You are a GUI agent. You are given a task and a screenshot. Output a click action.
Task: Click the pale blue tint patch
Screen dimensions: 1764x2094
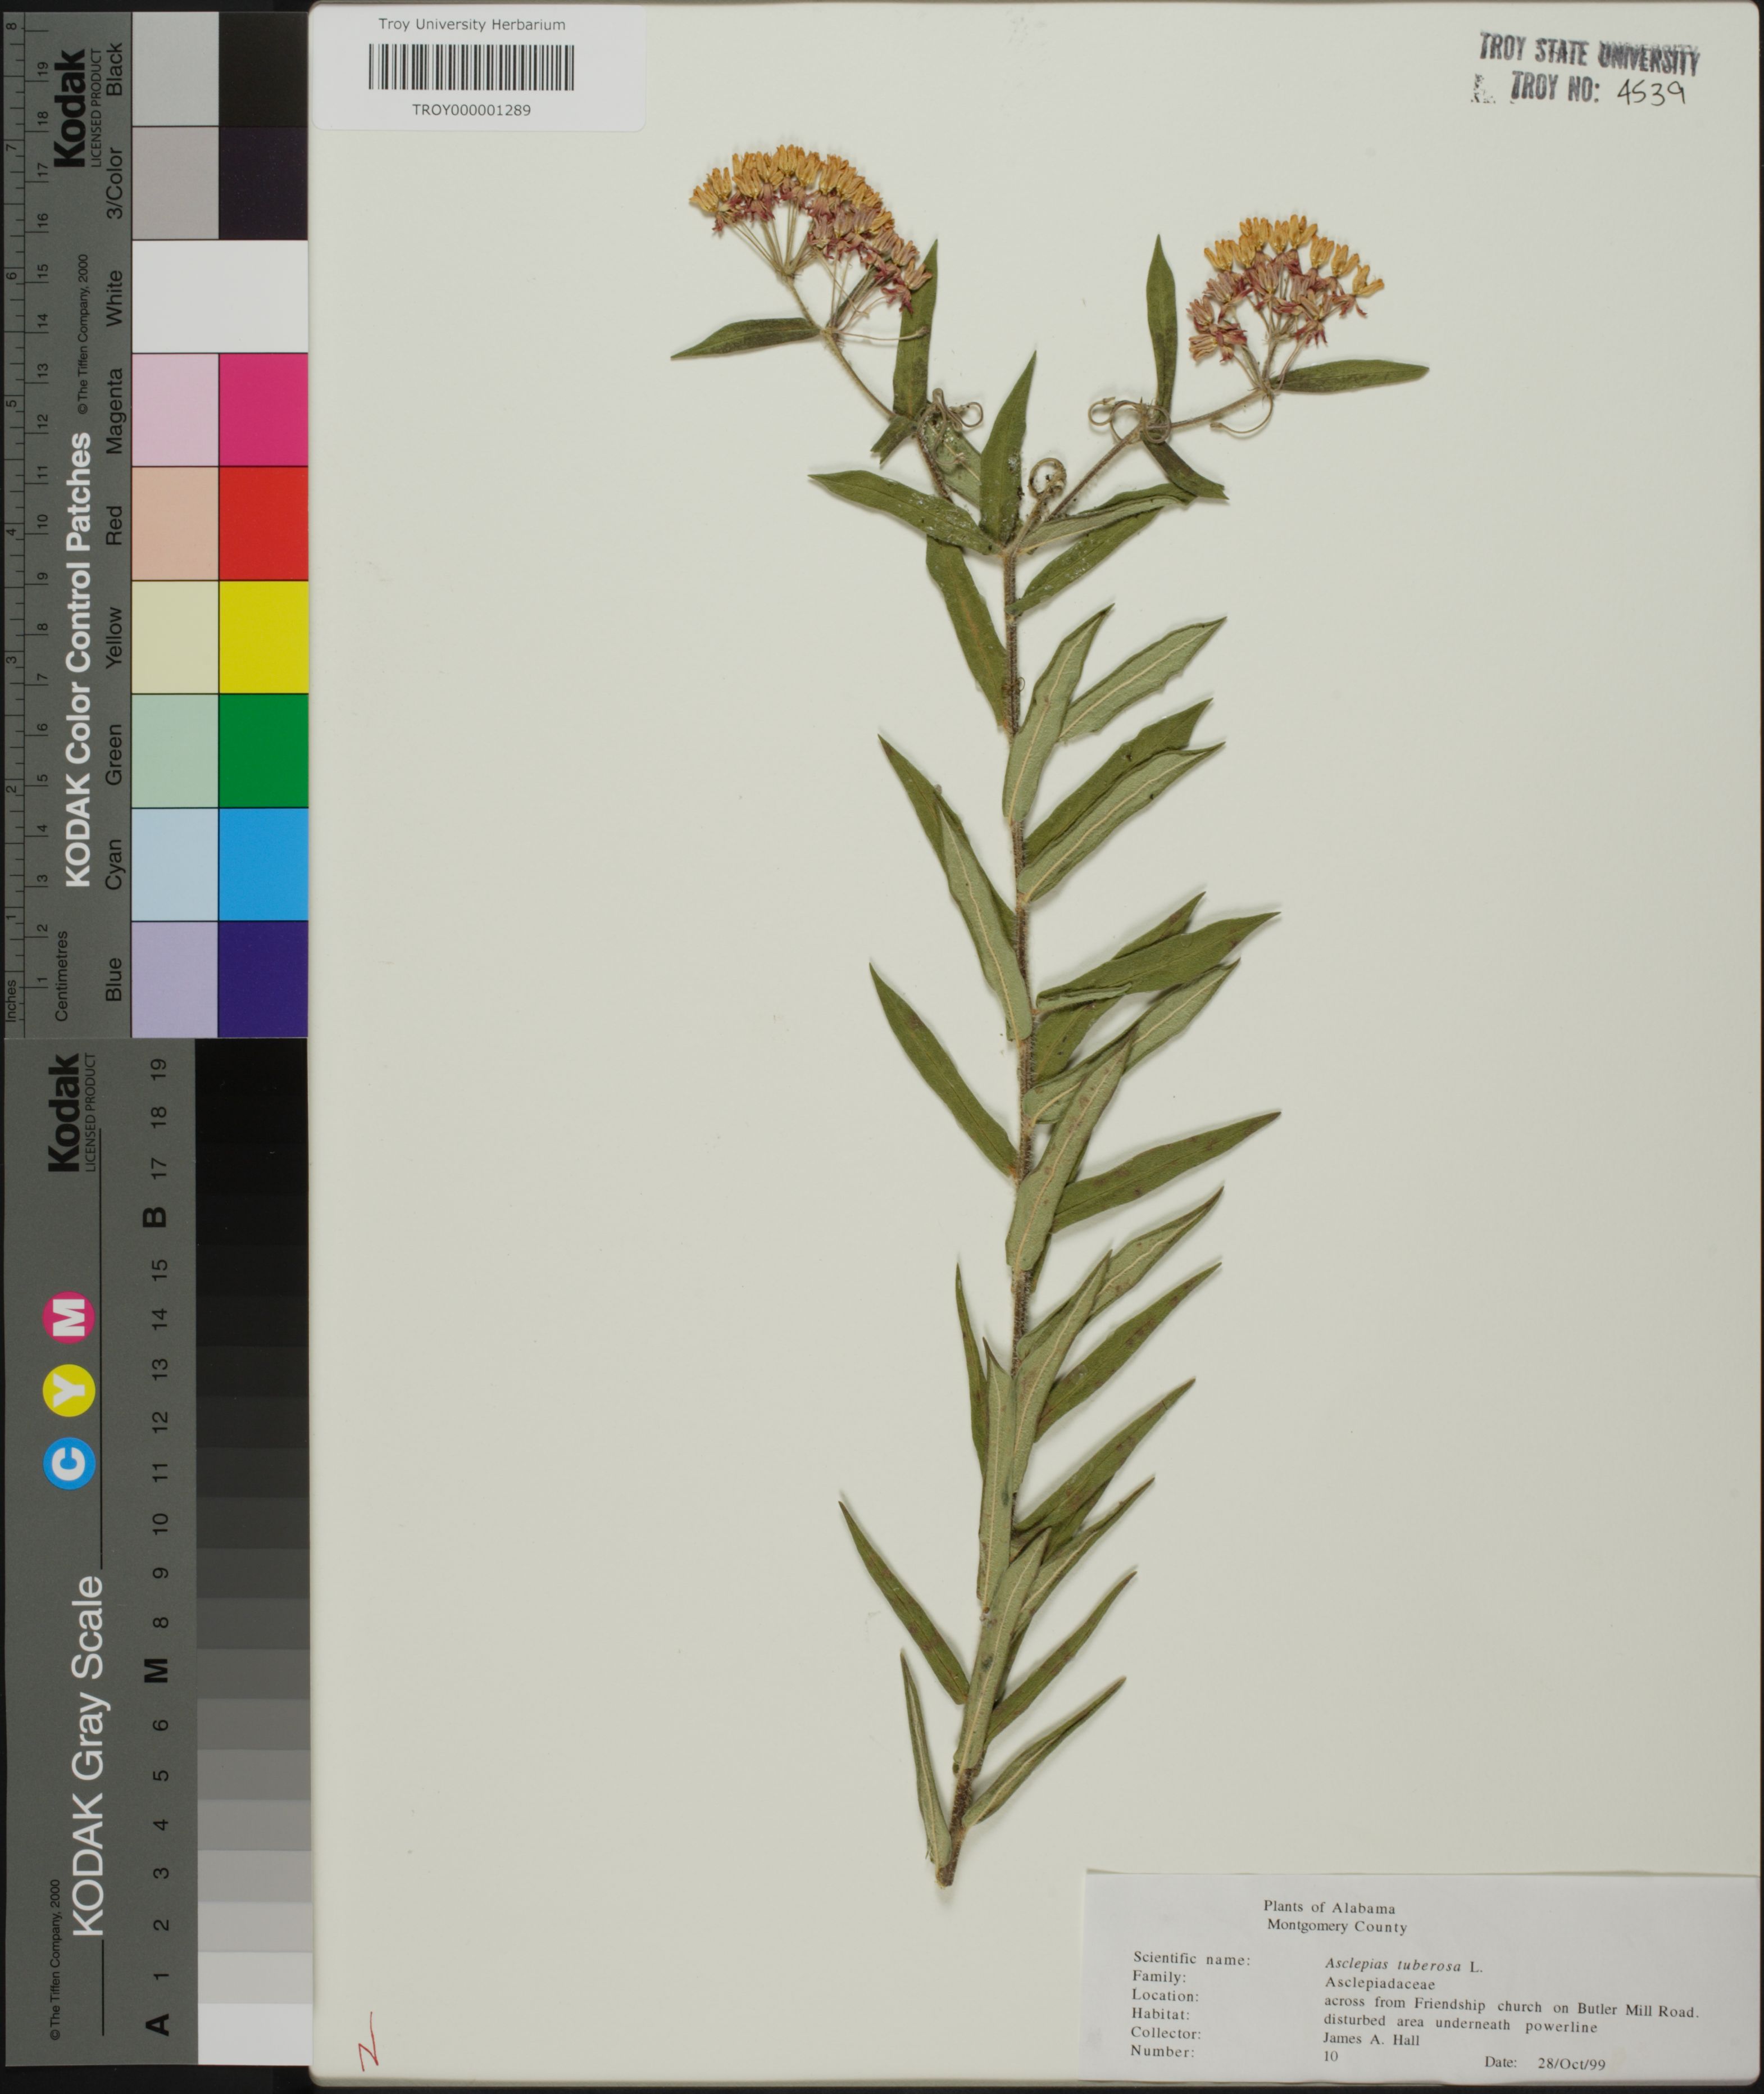coord(175,864)
